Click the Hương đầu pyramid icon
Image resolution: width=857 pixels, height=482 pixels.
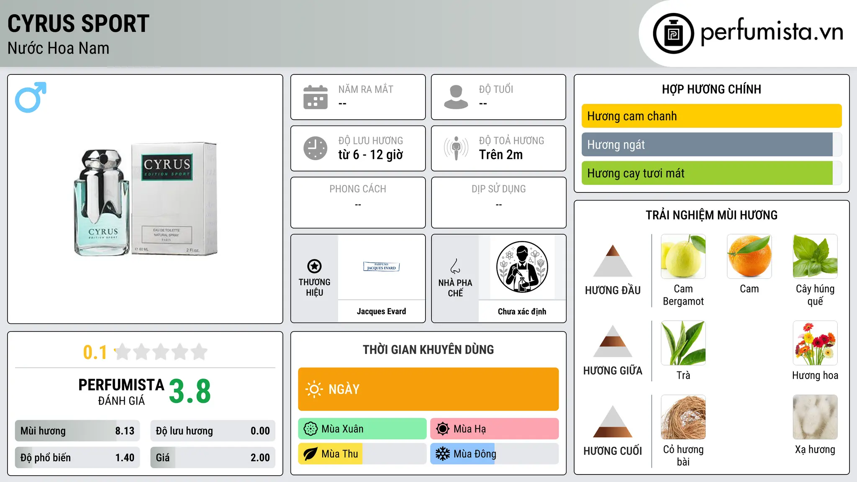tap(613, 261)
